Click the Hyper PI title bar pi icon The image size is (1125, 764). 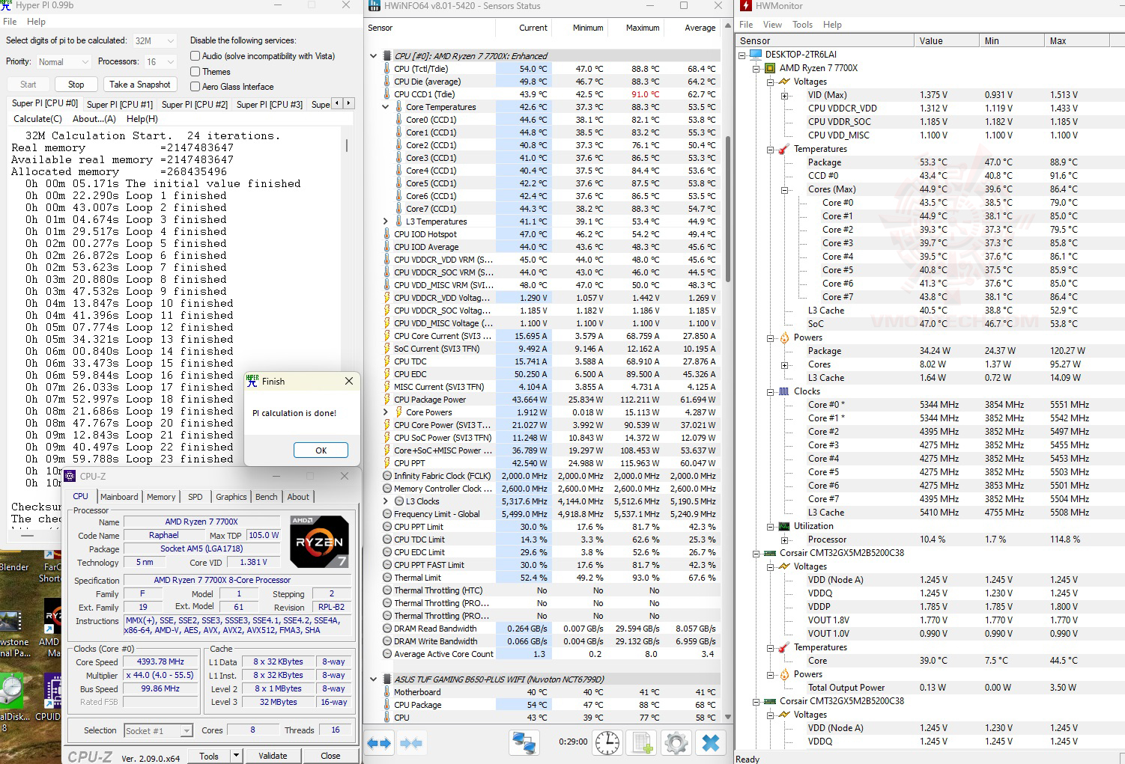click(x=7, y=6)
